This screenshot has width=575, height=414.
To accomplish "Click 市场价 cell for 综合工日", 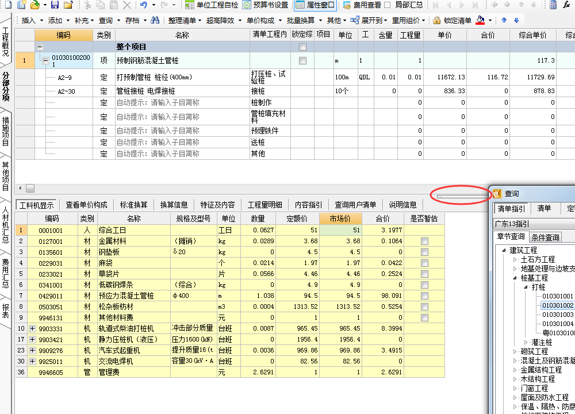I will (340, 230).
